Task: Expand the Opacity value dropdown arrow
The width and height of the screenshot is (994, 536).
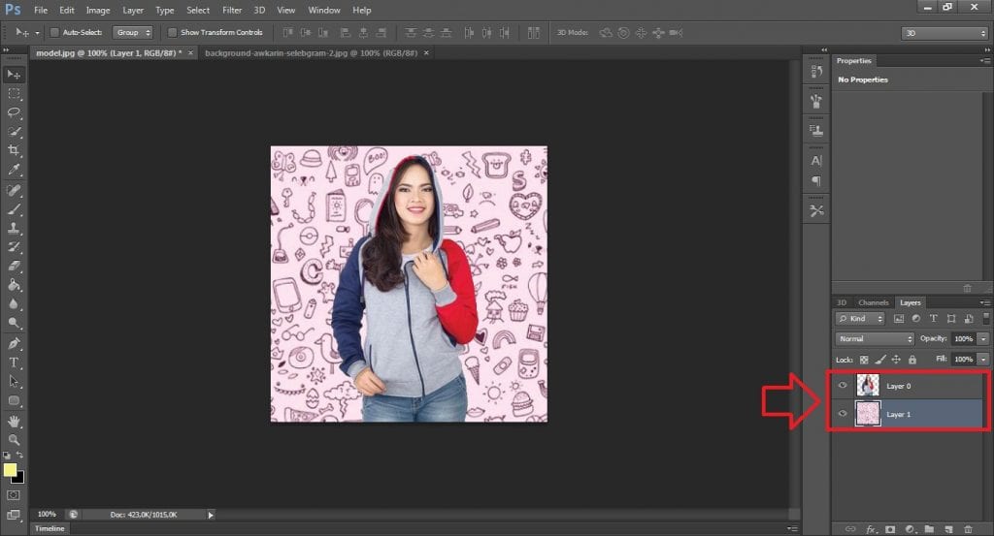Action: pyautogui.click(x=983, y=339)
